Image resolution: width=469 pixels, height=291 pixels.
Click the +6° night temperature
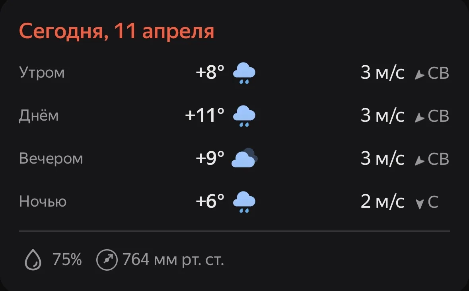tap(210, 202)
